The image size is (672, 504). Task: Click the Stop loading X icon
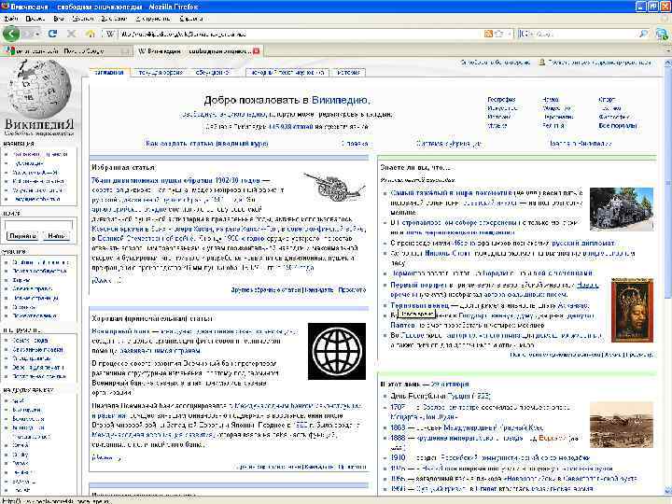pyautogui.click(x=71, y=34)
